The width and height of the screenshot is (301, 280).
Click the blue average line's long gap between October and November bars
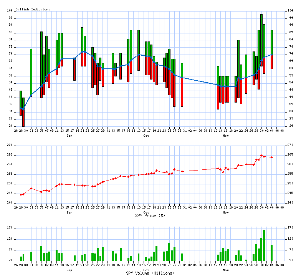click(x=200, y=81)
